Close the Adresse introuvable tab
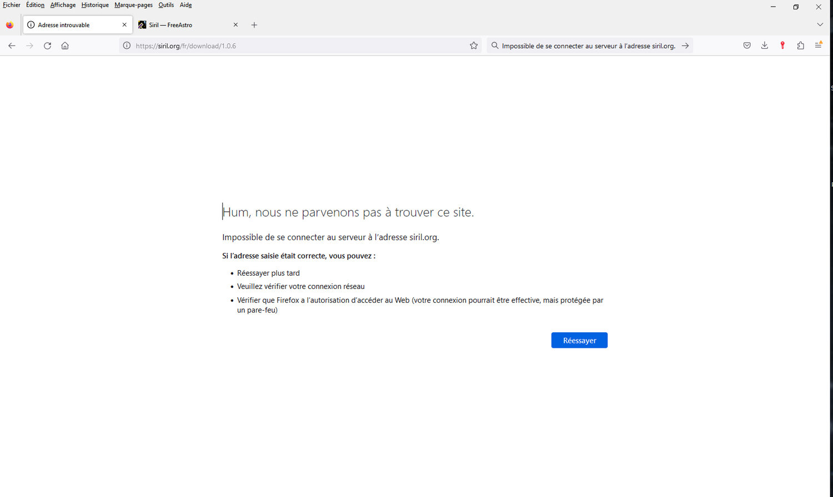The width and height of the screenshot is (833, 497). click(x=124, y=25)
